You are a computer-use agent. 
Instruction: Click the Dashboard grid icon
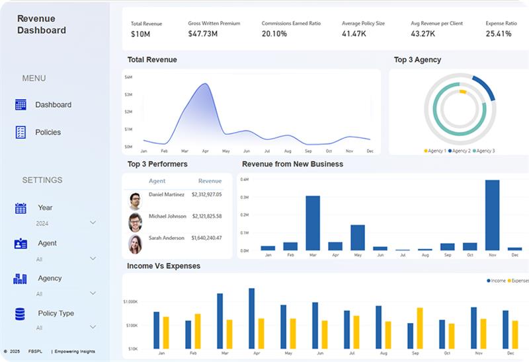click(x=20, y=104)
